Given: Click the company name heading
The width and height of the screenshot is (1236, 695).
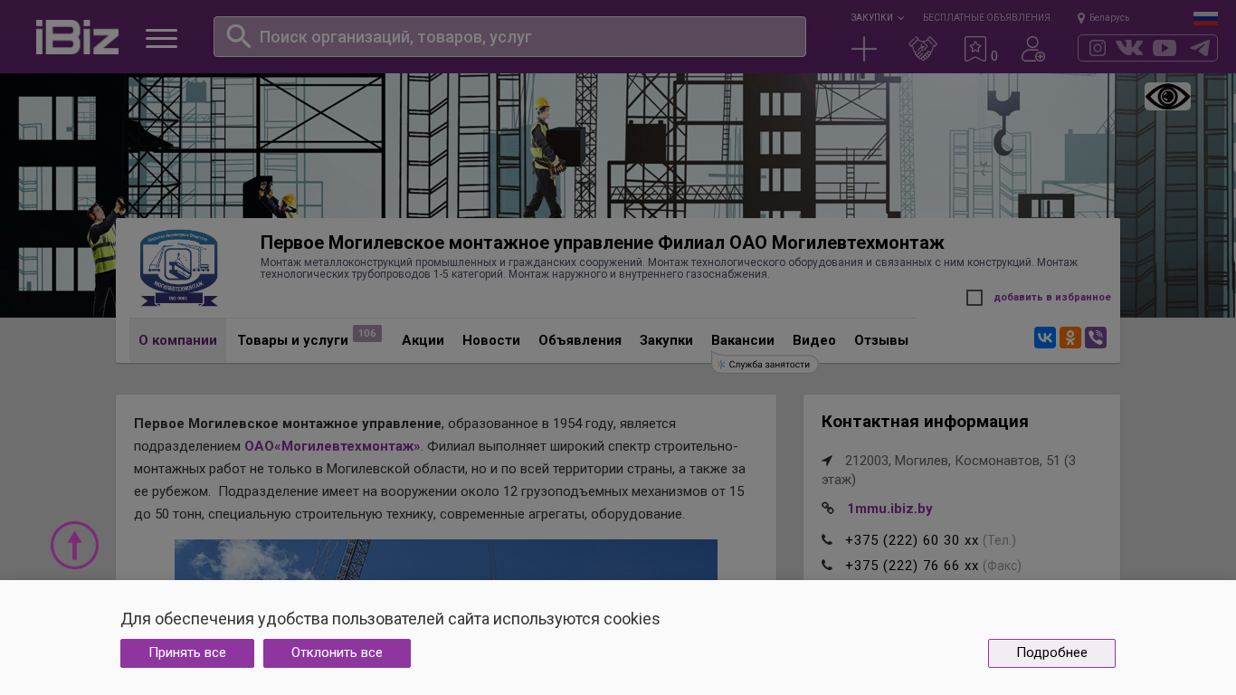Looking at the screenshot, I should pyautogui.click(x=602, y=243).
